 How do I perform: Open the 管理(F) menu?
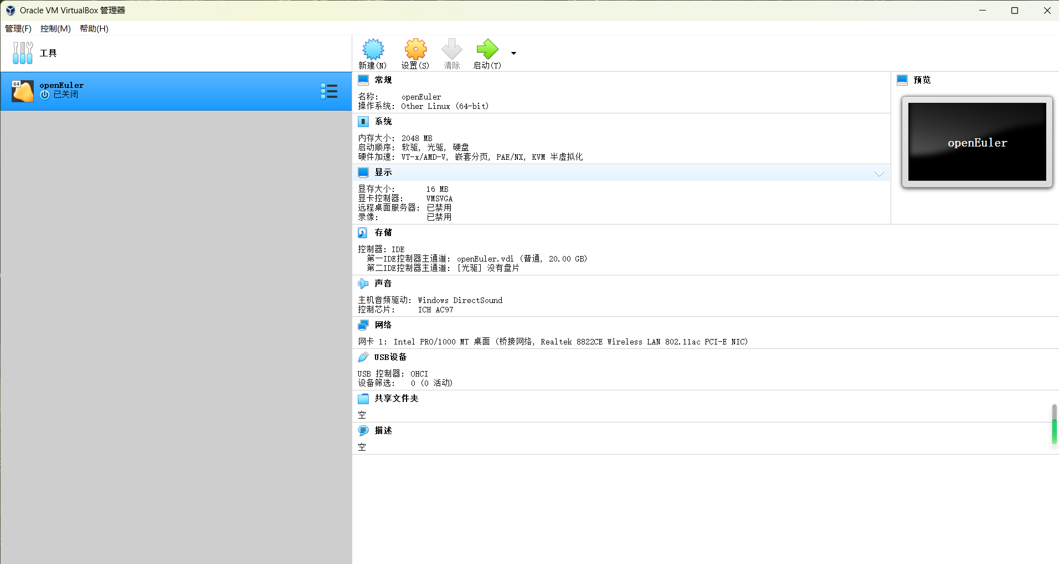[x=18, y=29]
